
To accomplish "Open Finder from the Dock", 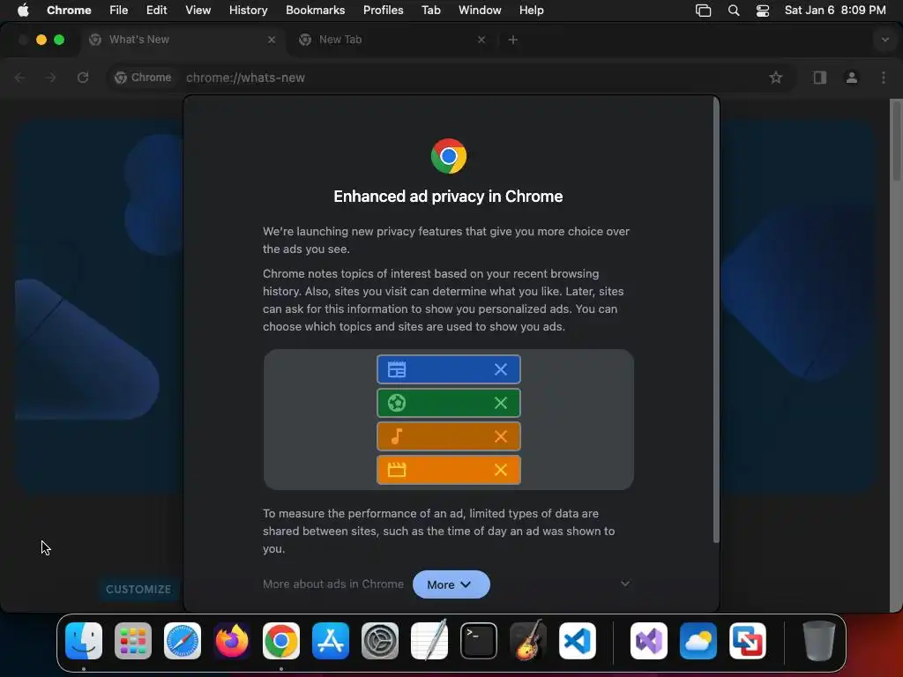I will 84,641.
